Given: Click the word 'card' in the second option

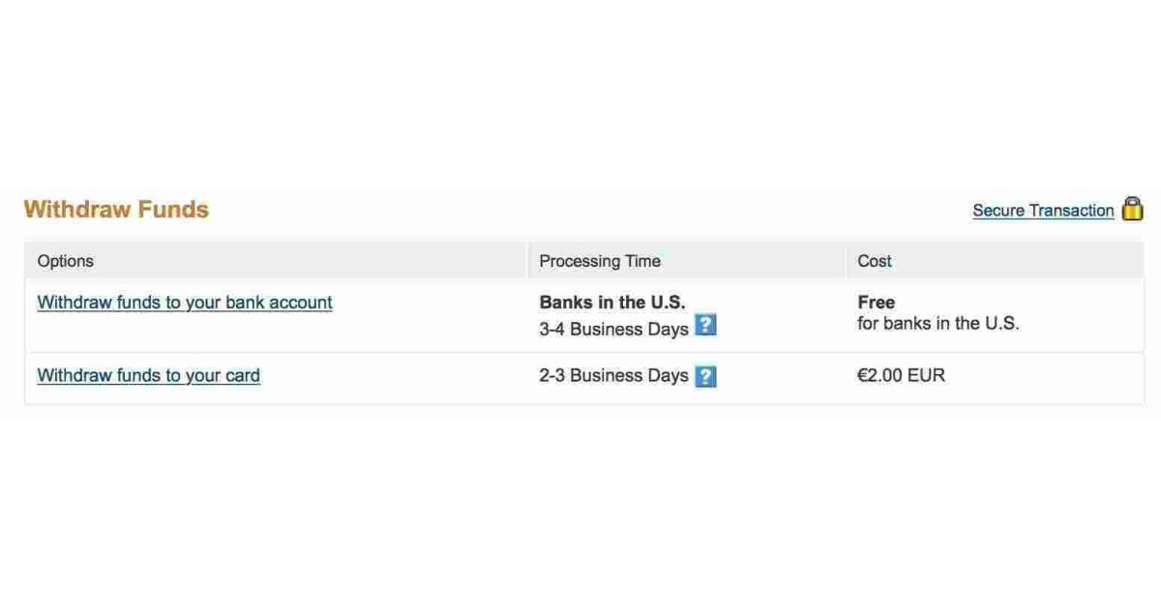Looking at the screenshot, I should click(x=242, y=376).
